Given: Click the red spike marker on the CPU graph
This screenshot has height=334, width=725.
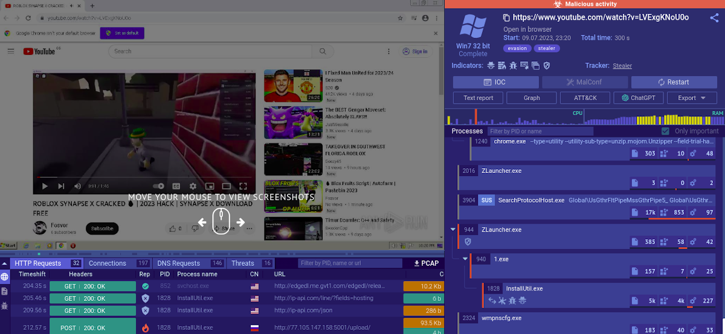Looking at the screenshot, I should point(475,117).
